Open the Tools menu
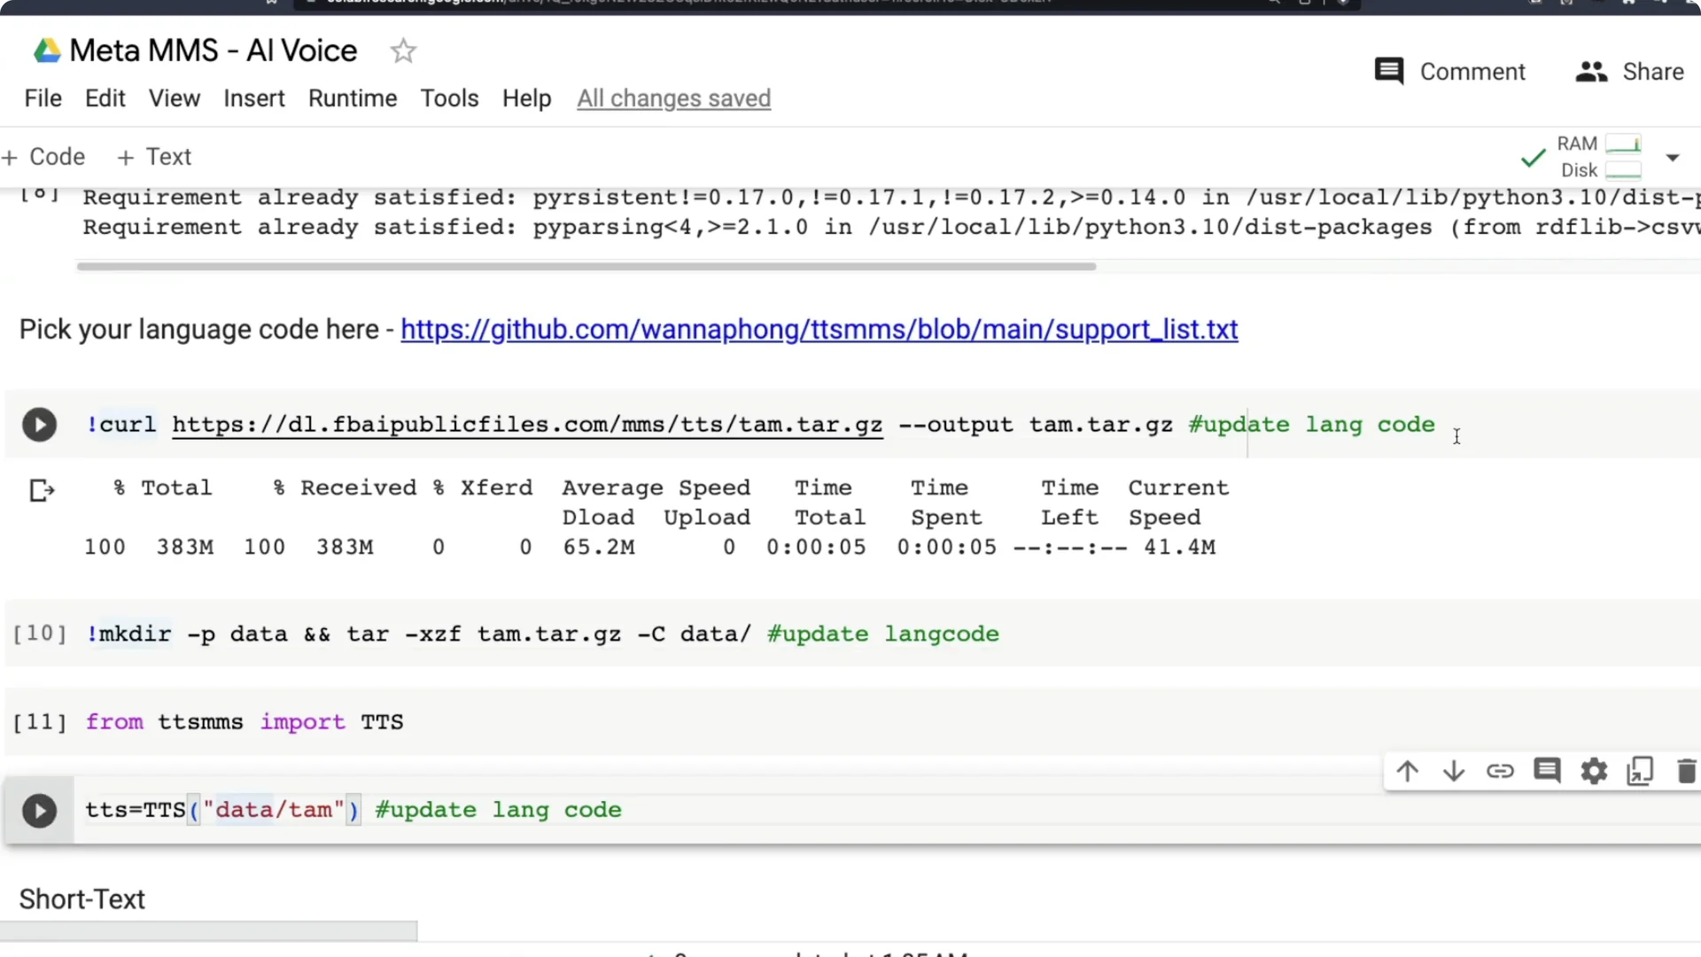Screen dimensions: 1701x957 tap(449, 98)
